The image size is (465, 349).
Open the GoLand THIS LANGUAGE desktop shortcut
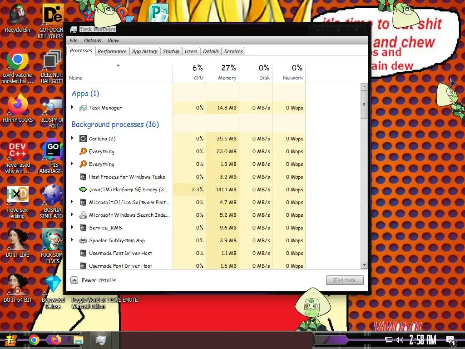click(51, 156)
